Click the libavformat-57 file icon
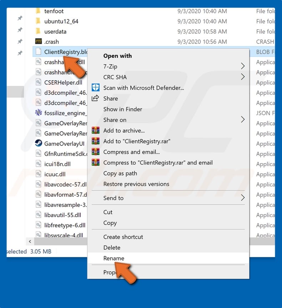Screen dimensions: 282x308 coord(38,194)
